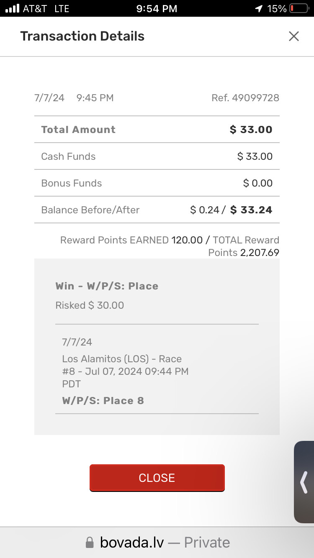Screen dimensions: 314x558
Task: Tap the Risked $ 30.00 text
Action: 90,305
